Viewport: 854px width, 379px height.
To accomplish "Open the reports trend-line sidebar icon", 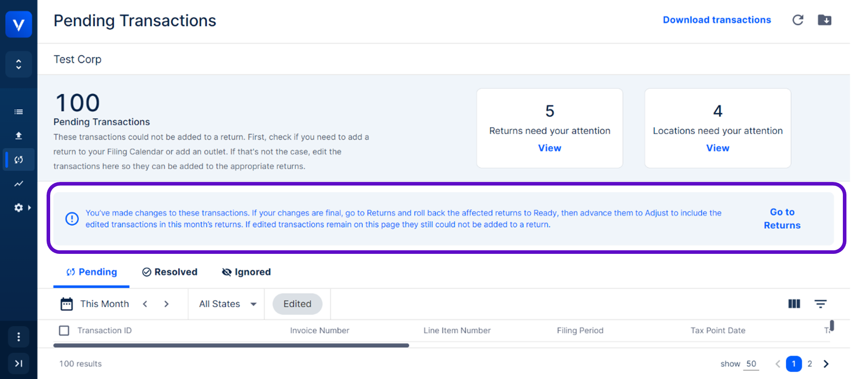I will point(19,184).
